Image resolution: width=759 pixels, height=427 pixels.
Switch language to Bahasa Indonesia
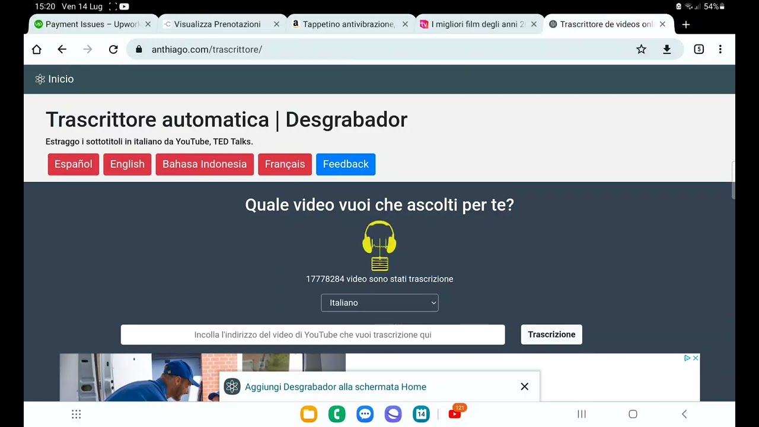(205, 164)
